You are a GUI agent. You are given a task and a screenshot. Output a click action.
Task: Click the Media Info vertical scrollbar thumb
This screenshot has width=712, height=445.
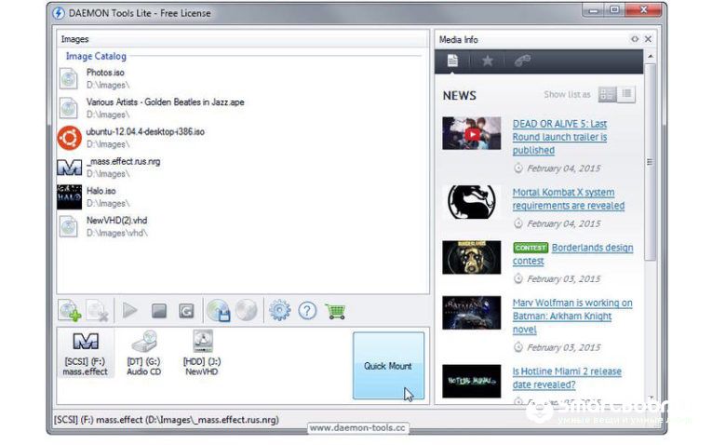[651, 162]
